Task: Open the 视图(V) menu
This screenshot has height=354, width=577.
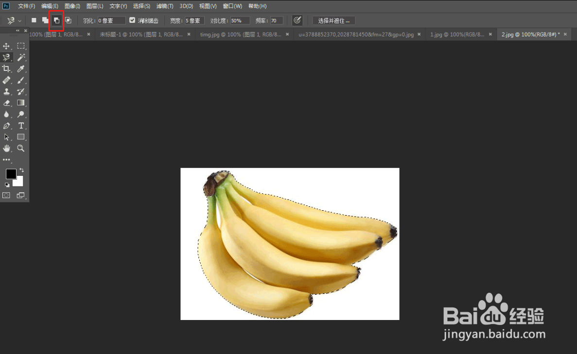Action: click(208, 6)
